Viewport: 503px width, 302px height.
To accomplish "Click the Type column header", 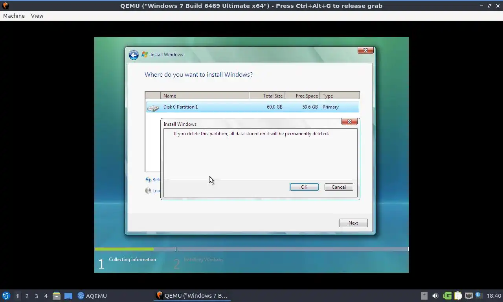I will tap(340, 96).
